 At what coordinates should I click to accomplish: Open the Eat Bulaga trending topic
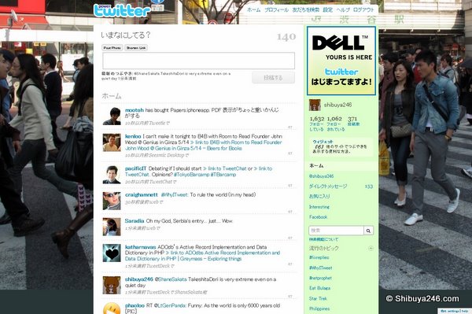tap(319, 288)
